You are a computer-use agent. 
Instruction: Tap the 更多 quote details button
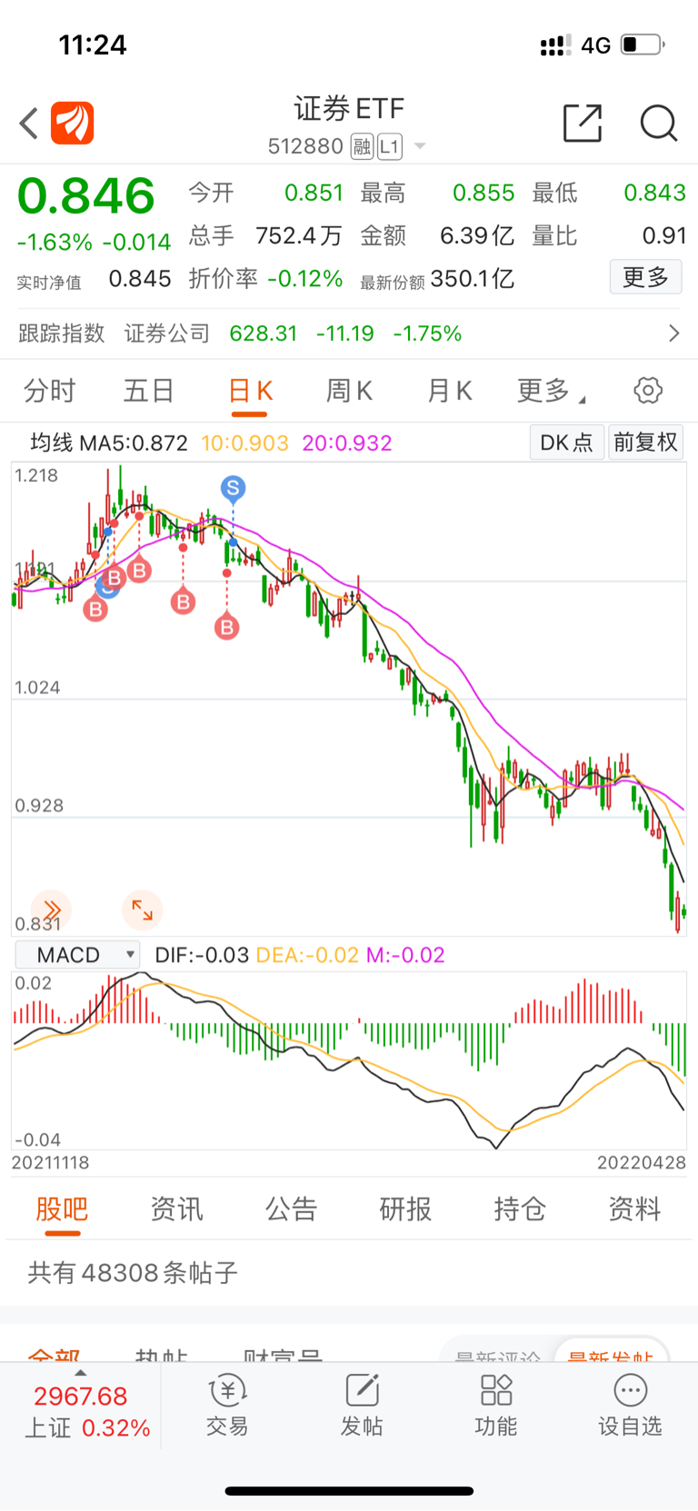[x=645, y=277]
